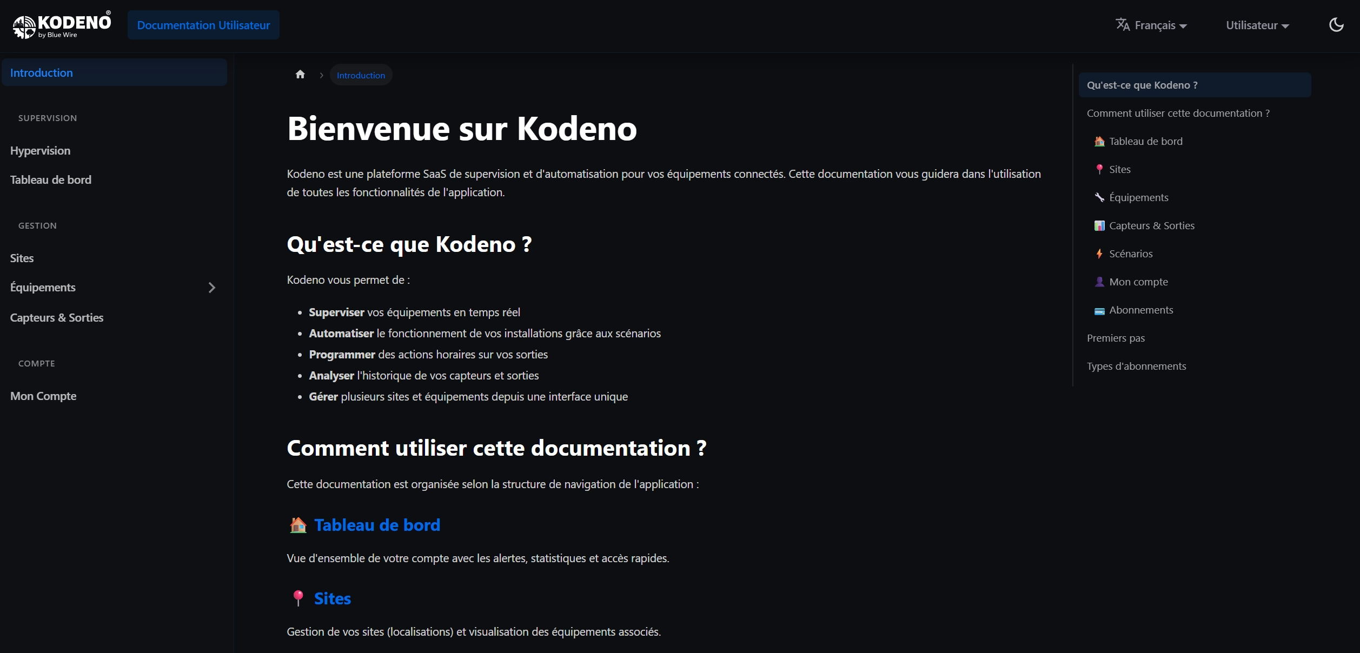This screenshot has width=1360, height=653.
Task: Jump to Premiers pas section
Action: [x=1116, y=338]
